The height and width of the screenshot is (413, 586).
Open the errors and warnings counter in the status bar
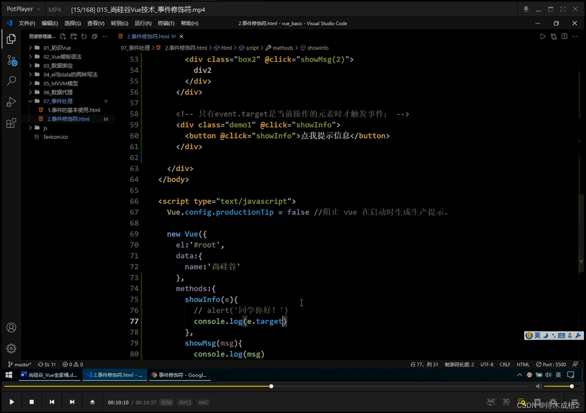[73, 364]
